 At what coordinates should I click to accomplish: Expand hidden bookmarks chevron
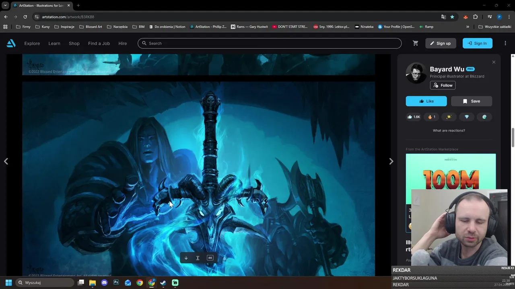coord(468,27)
